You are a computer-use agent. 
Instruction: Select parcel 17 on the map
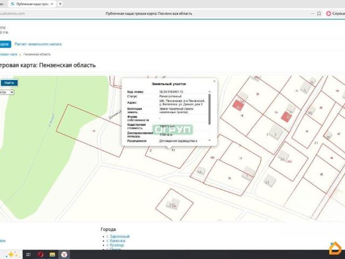click(241, 158)
